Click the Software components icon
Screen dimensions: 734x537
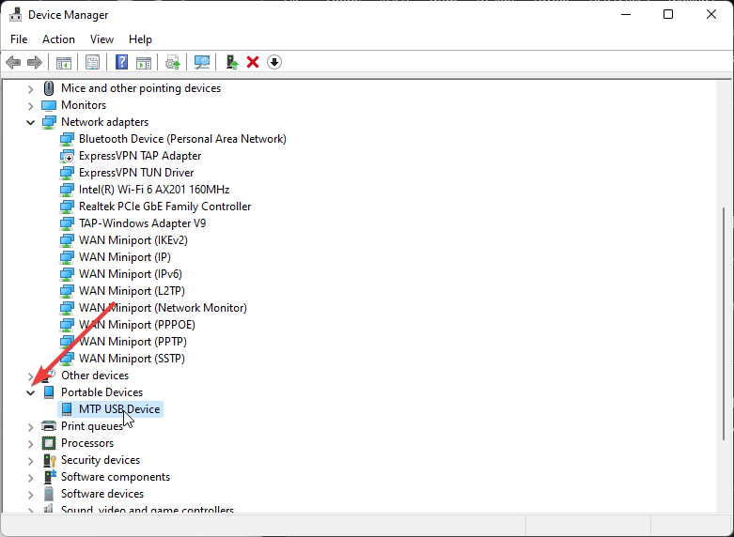(49, 477)
